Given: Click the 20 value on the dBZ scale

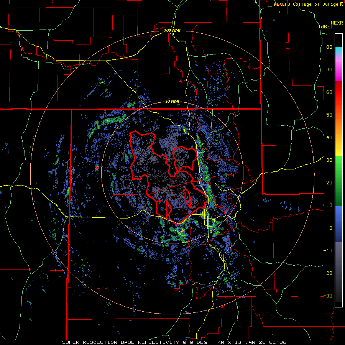Looking at the screenshot, I should pos(329,183).
